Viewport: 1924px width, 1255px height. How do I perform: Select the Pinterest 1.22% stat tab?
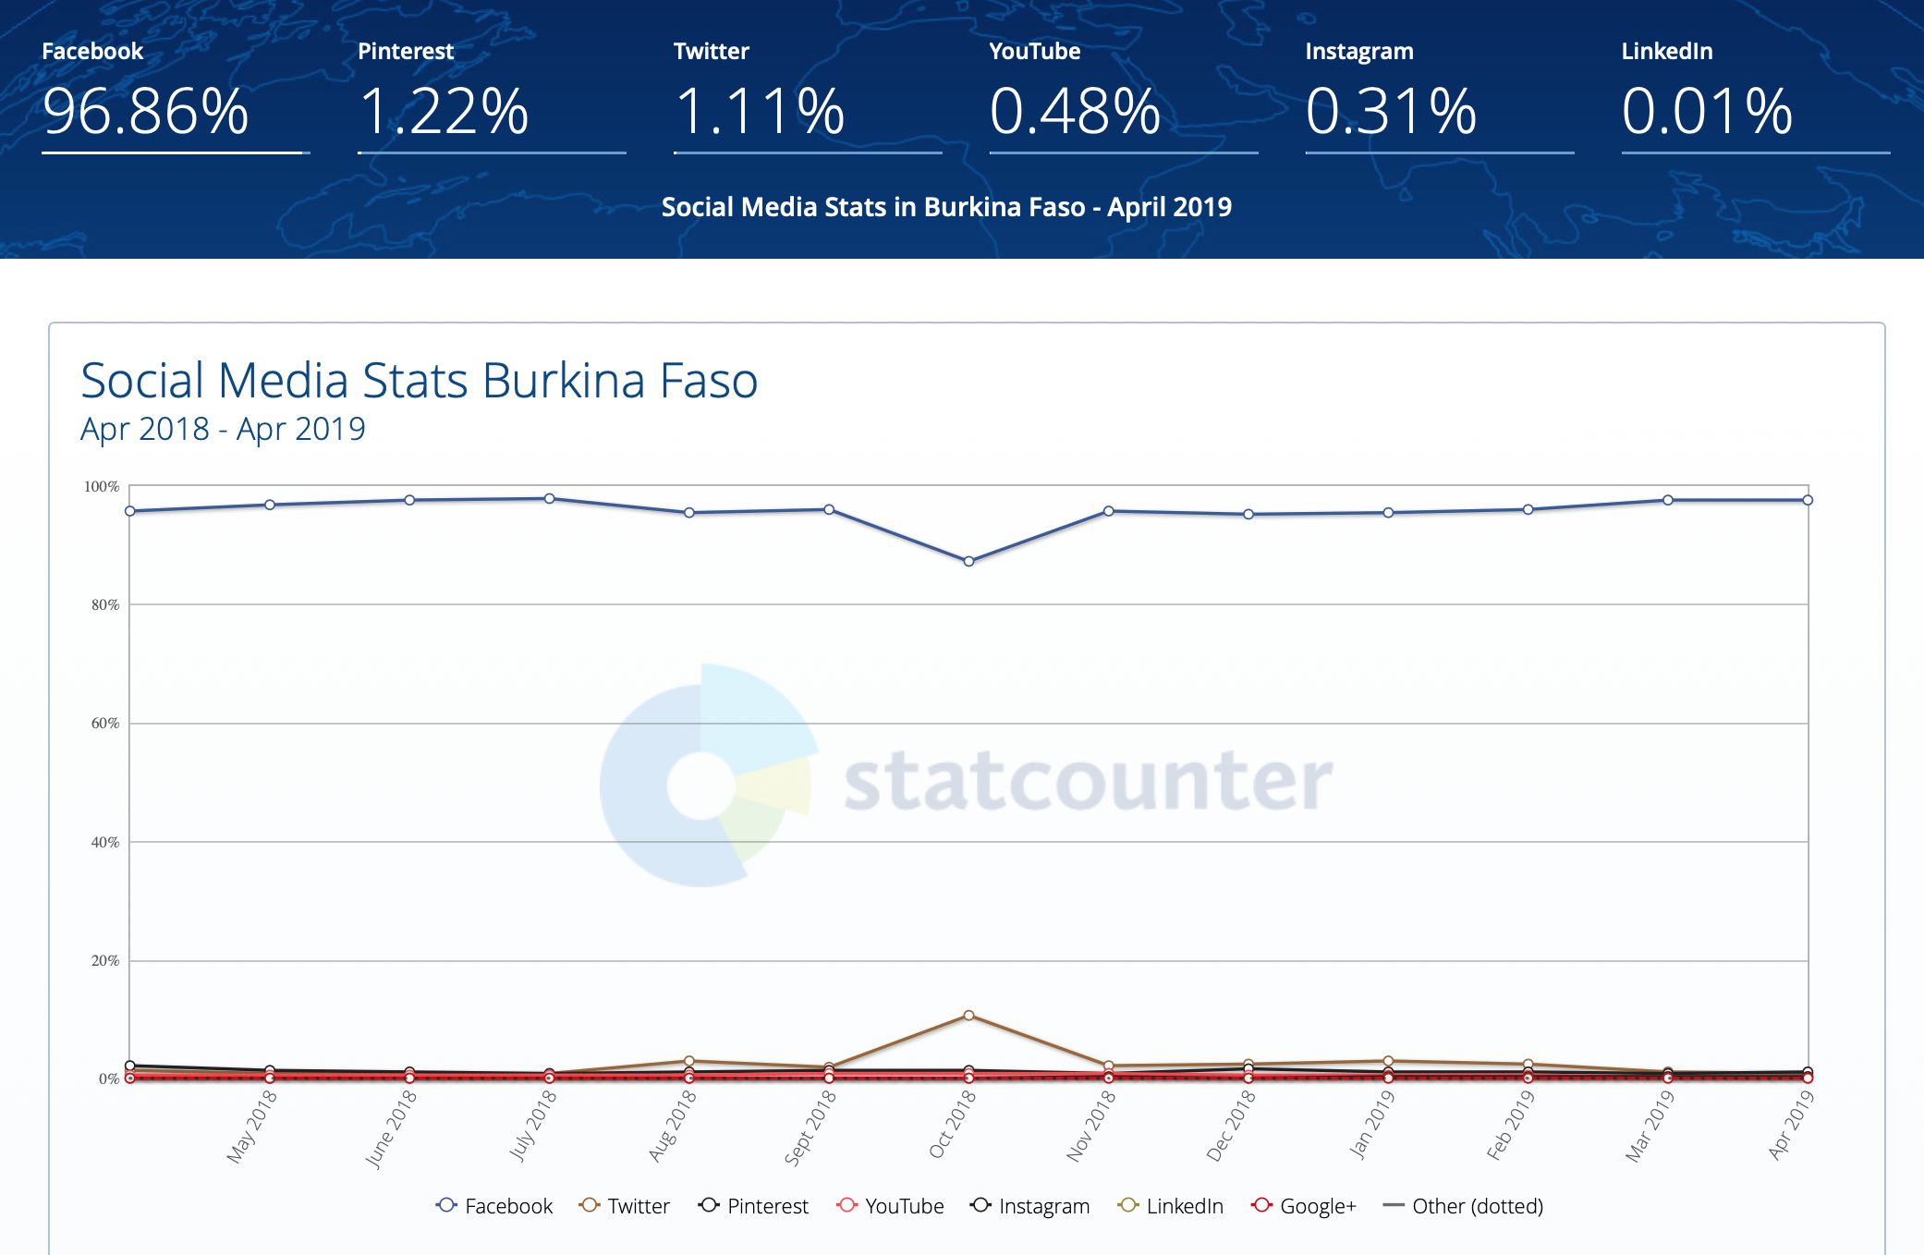click(444, 111)
